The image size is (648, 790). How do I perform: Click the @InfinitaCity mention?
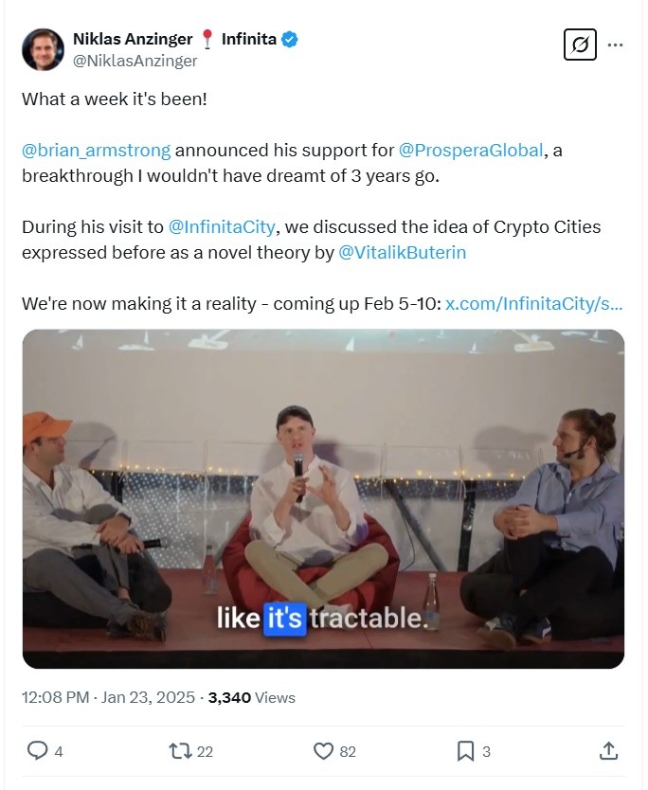coord(222,227)
